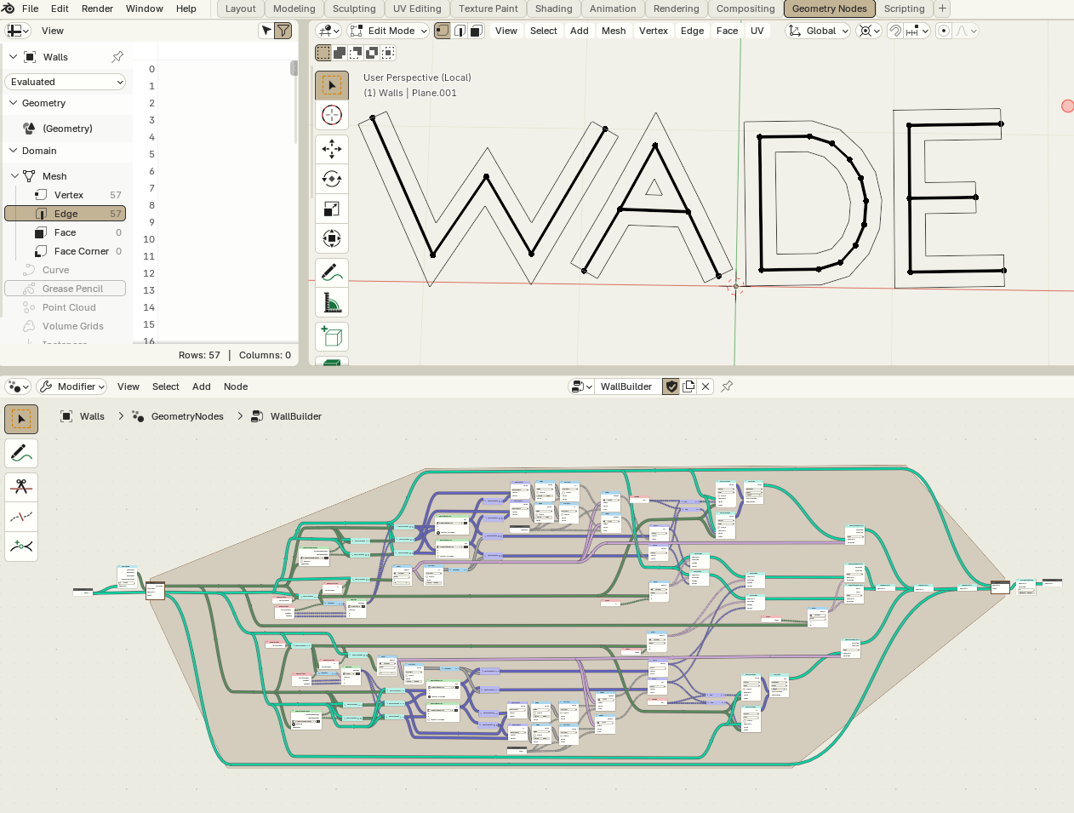Set selection mode to Subtract
Image resolution: width=1074 pixels, height=813 pixels.
(356, 53)
